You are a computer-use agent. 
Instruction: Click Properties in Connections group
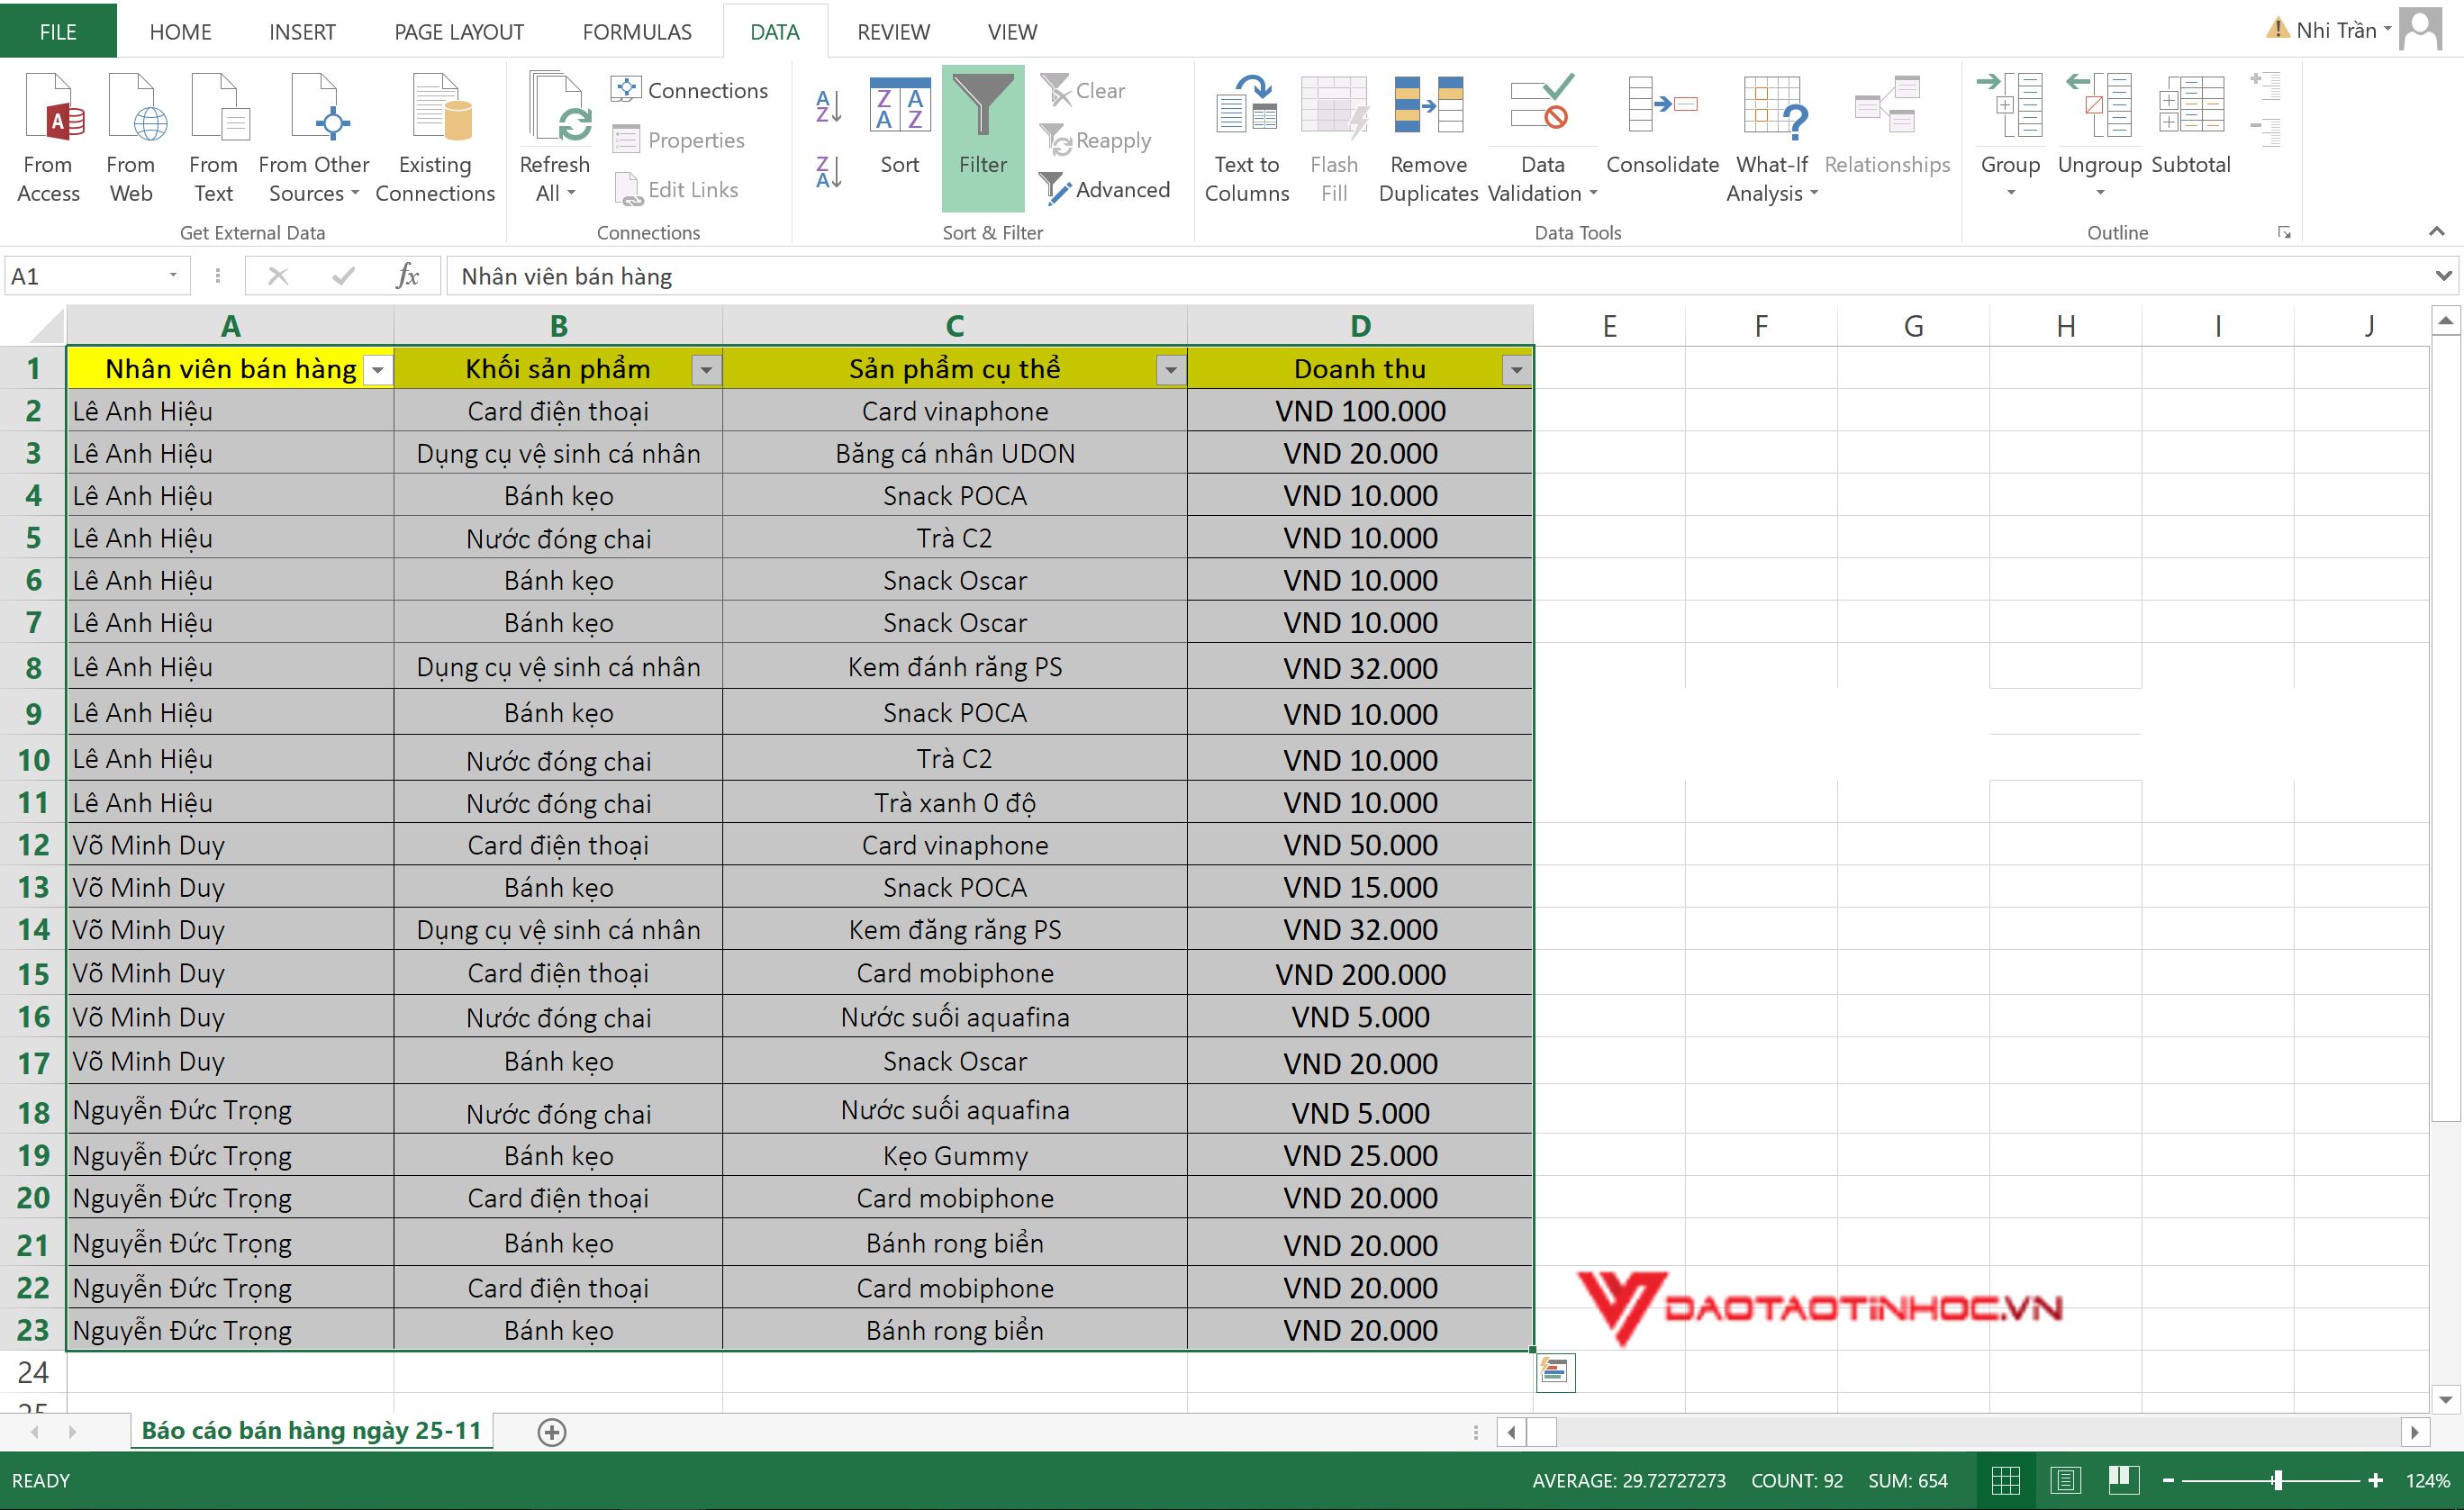[x=679, y=140]
